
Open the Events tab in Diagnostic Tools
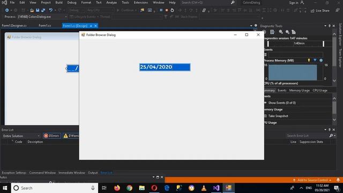coord(282,91)
